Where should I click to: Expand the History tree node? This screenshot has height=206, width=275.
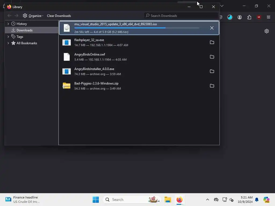(8, 24)
